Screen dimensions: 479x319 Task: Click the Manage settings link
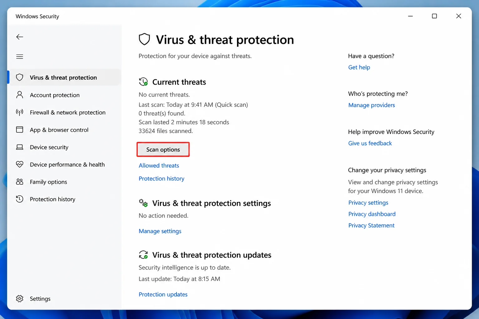pos(160,231)
